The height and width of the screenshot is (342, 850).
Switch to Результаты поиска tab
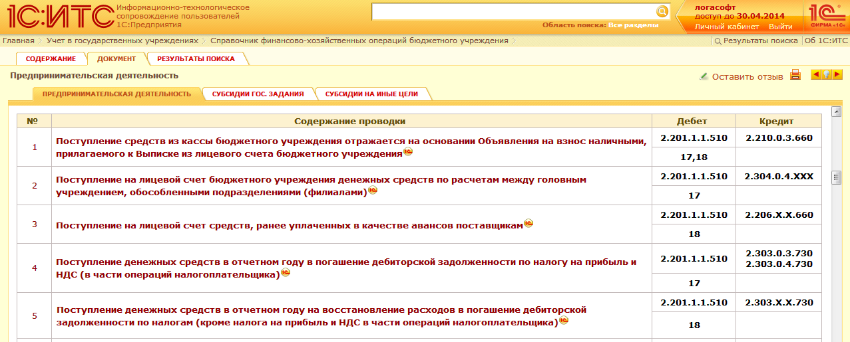pos(196,58)
